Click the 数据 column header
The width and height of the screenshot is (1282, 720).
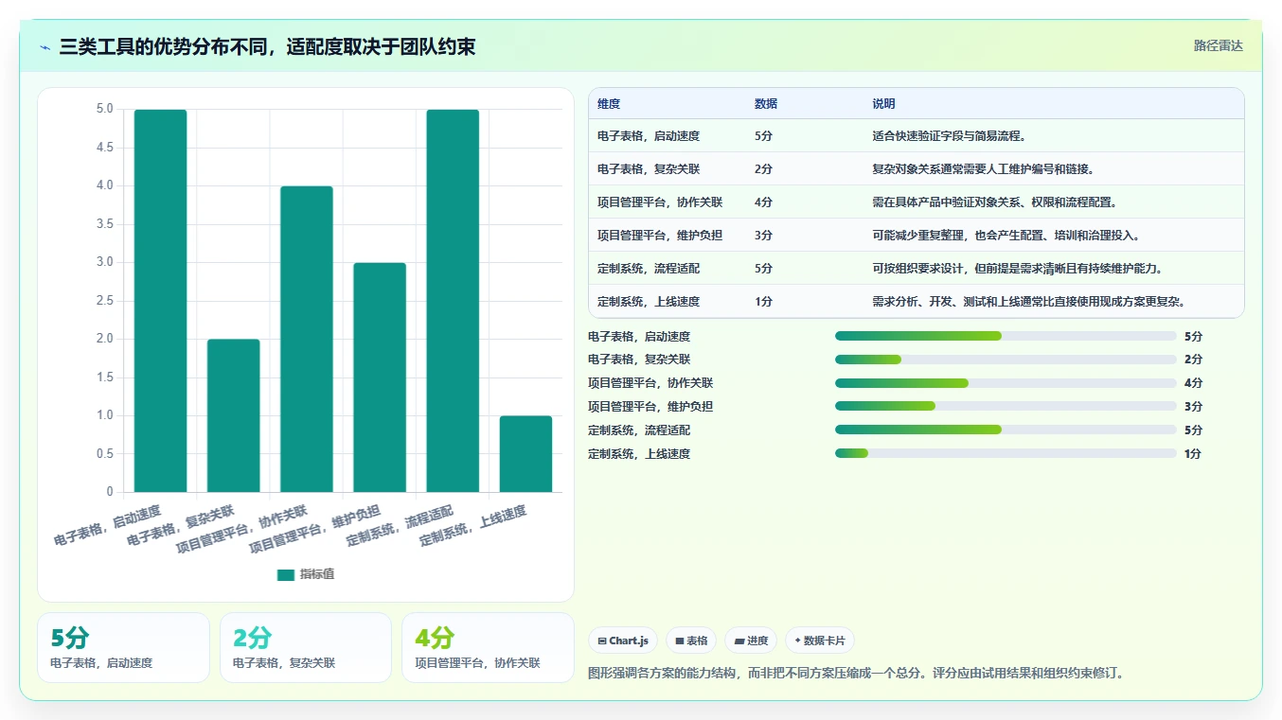766,104
